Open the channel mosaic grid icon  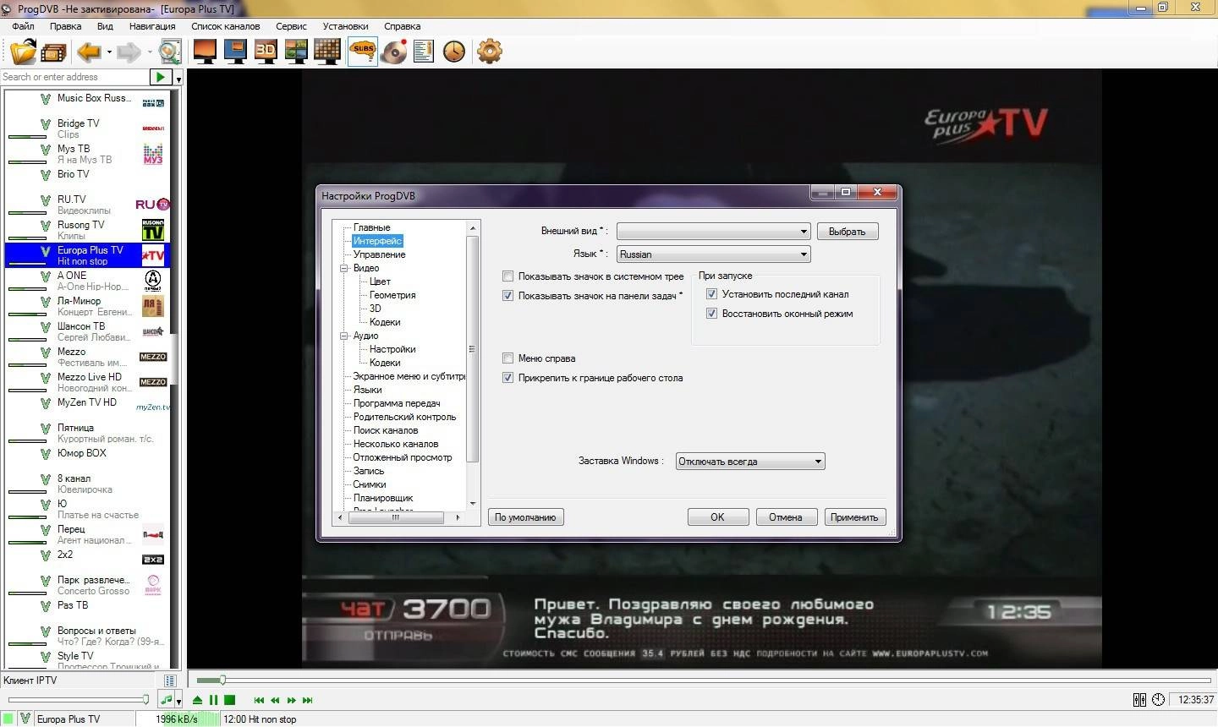326,52
